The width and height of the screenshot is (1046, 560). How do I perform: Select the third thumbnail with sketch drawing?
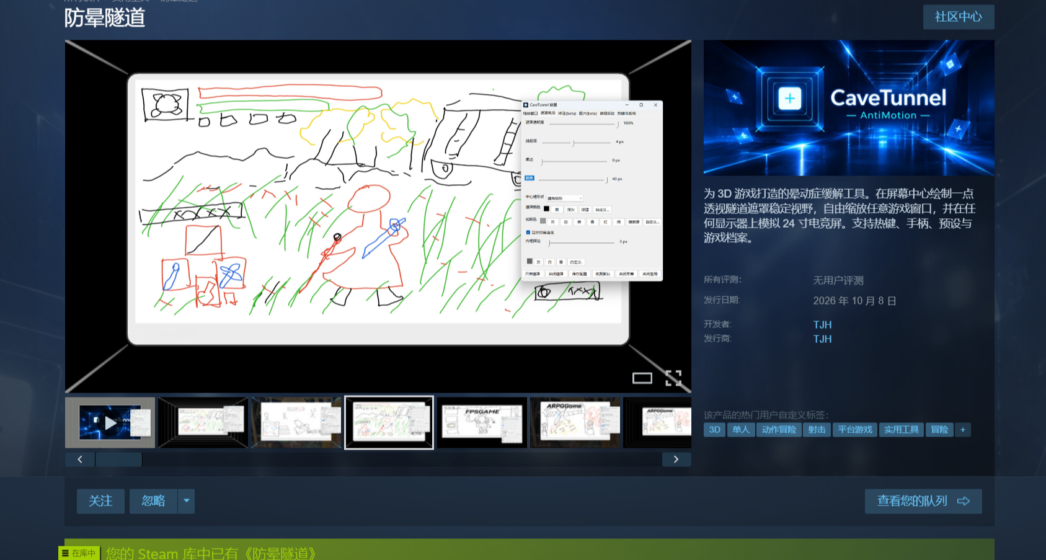coord(296,423)
